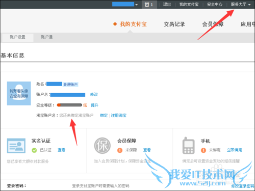Open 安全中心 in top bar
Image resolution: width=255 pixels, height=191 pixels.
pyautogui.click(x=215, y=5)
